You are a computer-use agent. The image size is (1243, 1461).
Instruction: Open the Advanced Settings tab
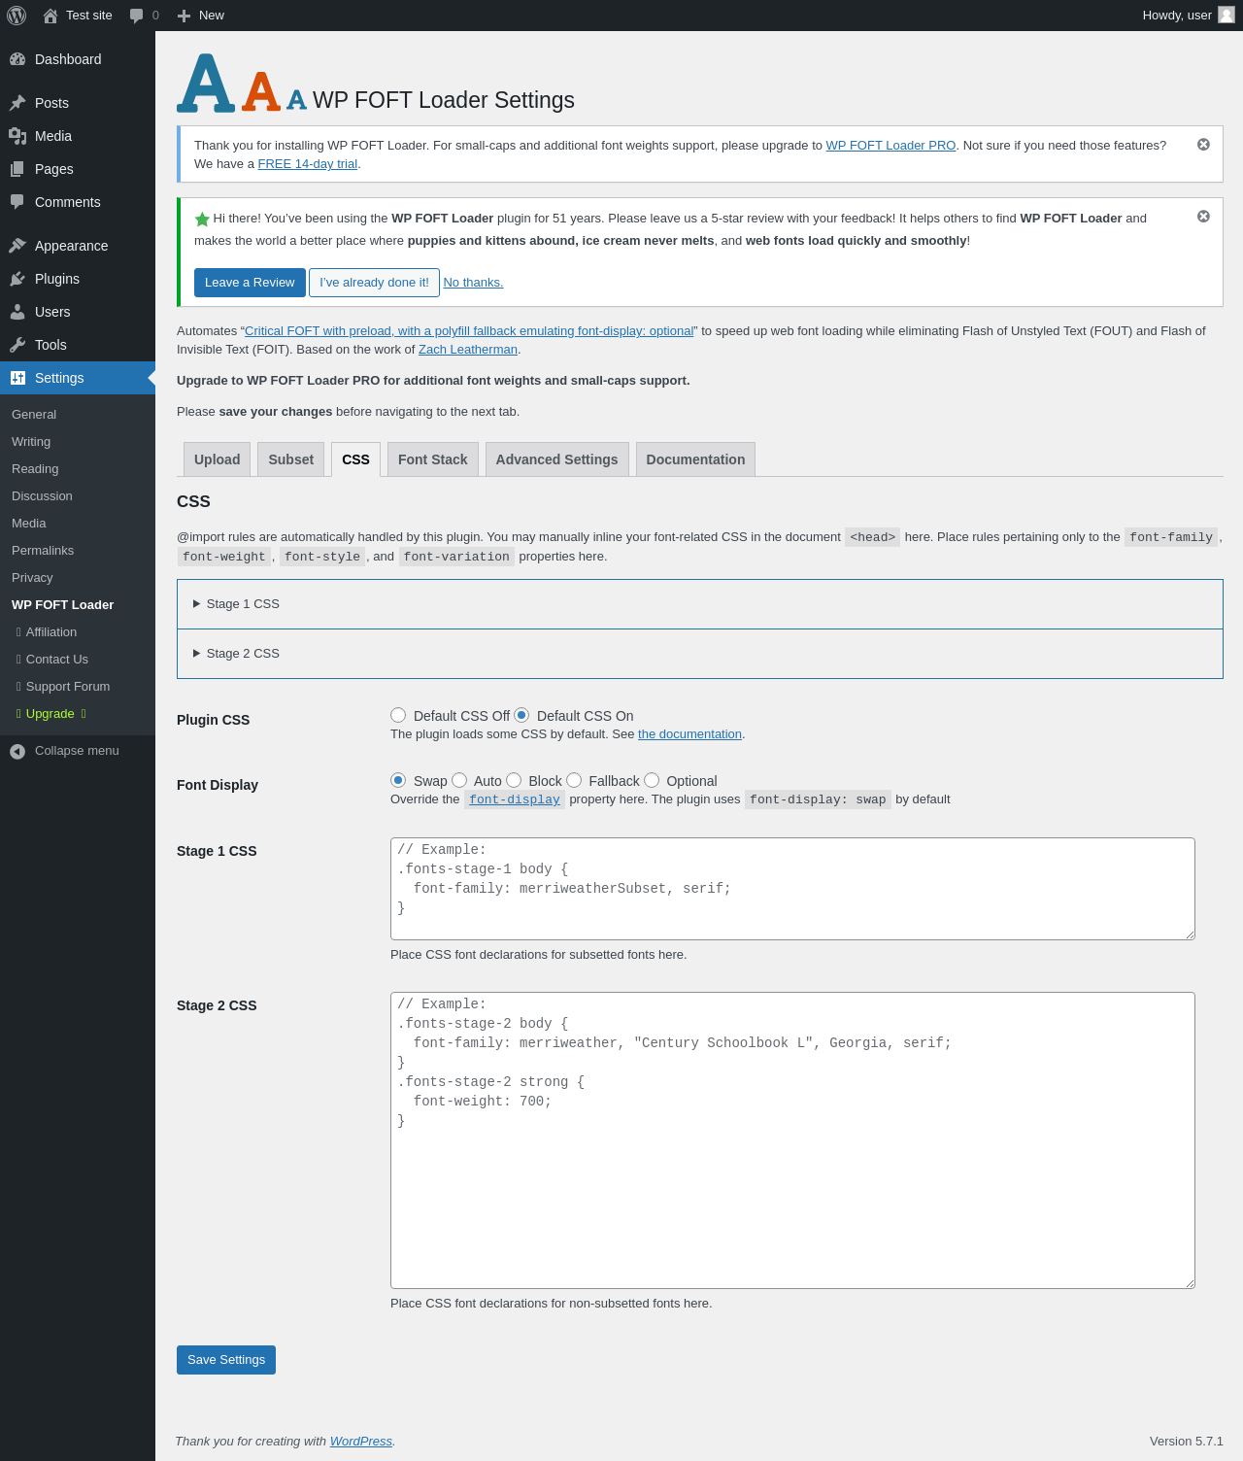point(556,459)
